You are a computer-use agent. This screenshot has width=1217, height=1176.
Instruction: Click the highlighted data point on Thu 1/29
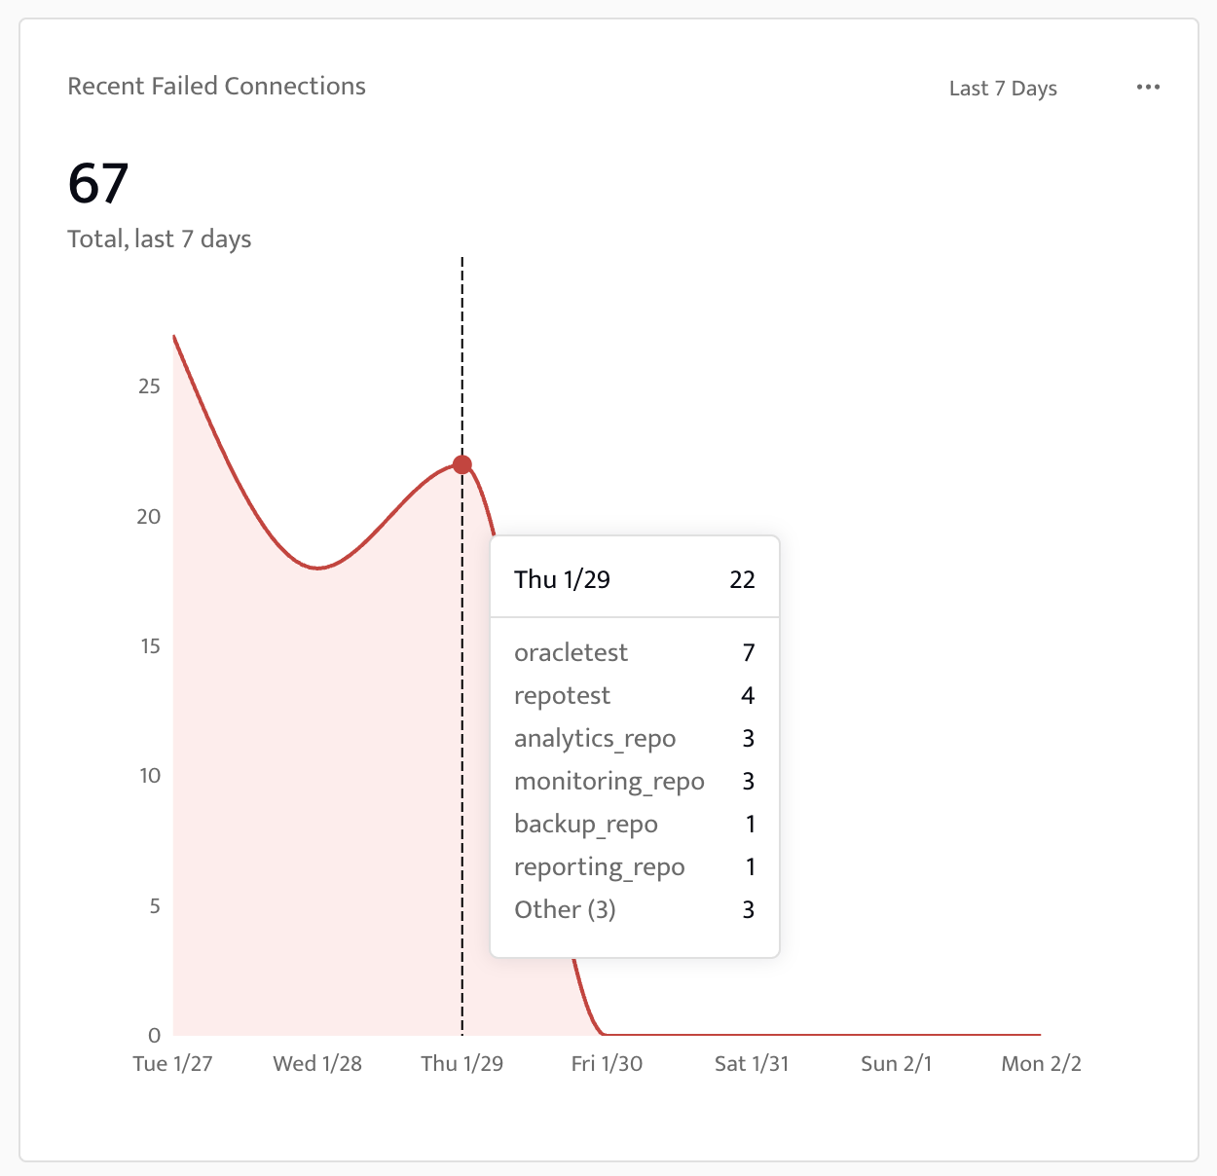coord(461,464)
